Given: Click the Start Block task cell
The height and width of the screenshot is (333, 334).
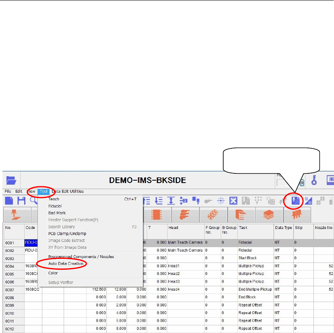Looking at the screenshot, I should point(255,258).
